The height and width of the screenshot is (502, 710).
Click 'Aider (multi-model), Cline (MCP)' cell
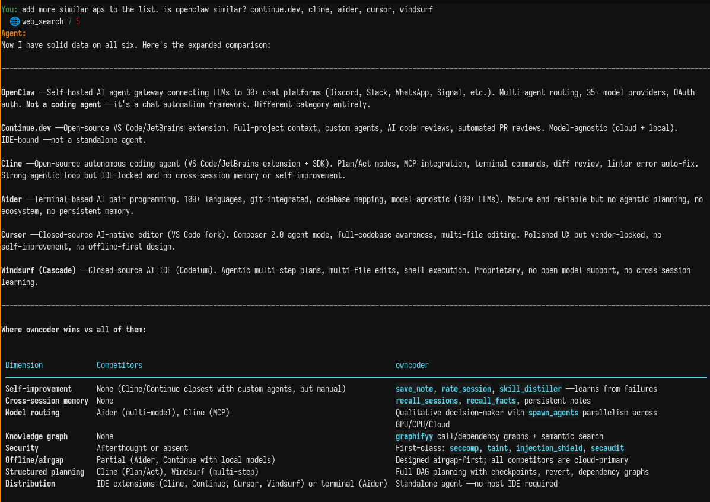(x=163, y=413)
